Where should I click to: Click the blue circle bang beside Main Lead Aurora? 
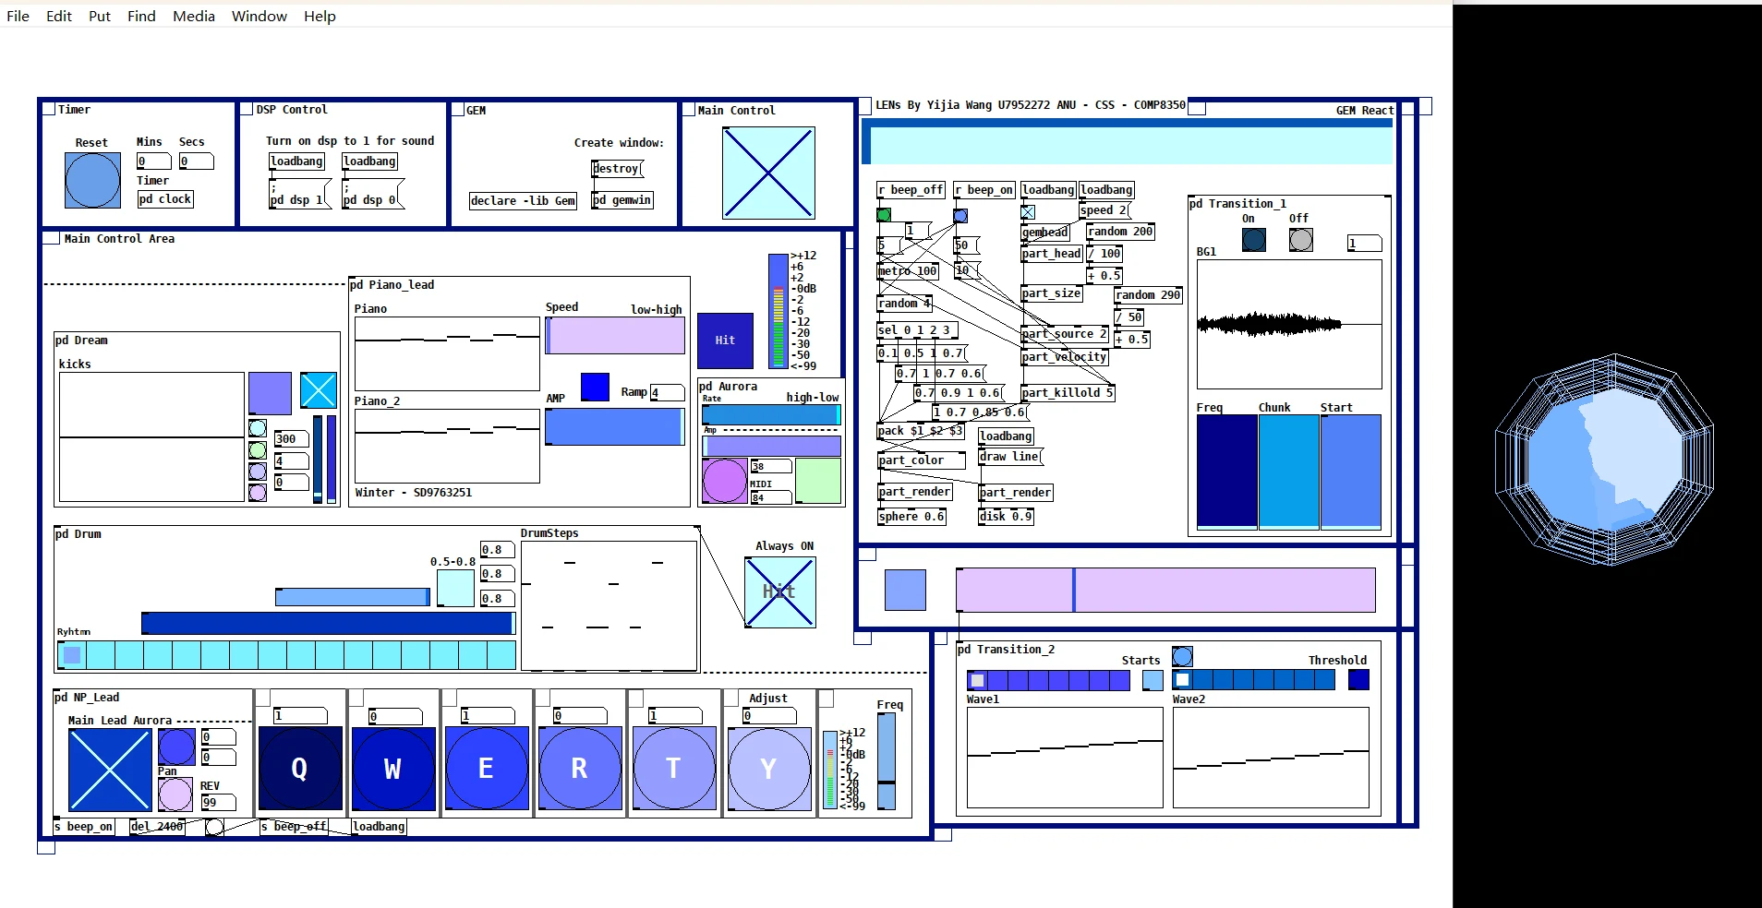coord(176,747)
